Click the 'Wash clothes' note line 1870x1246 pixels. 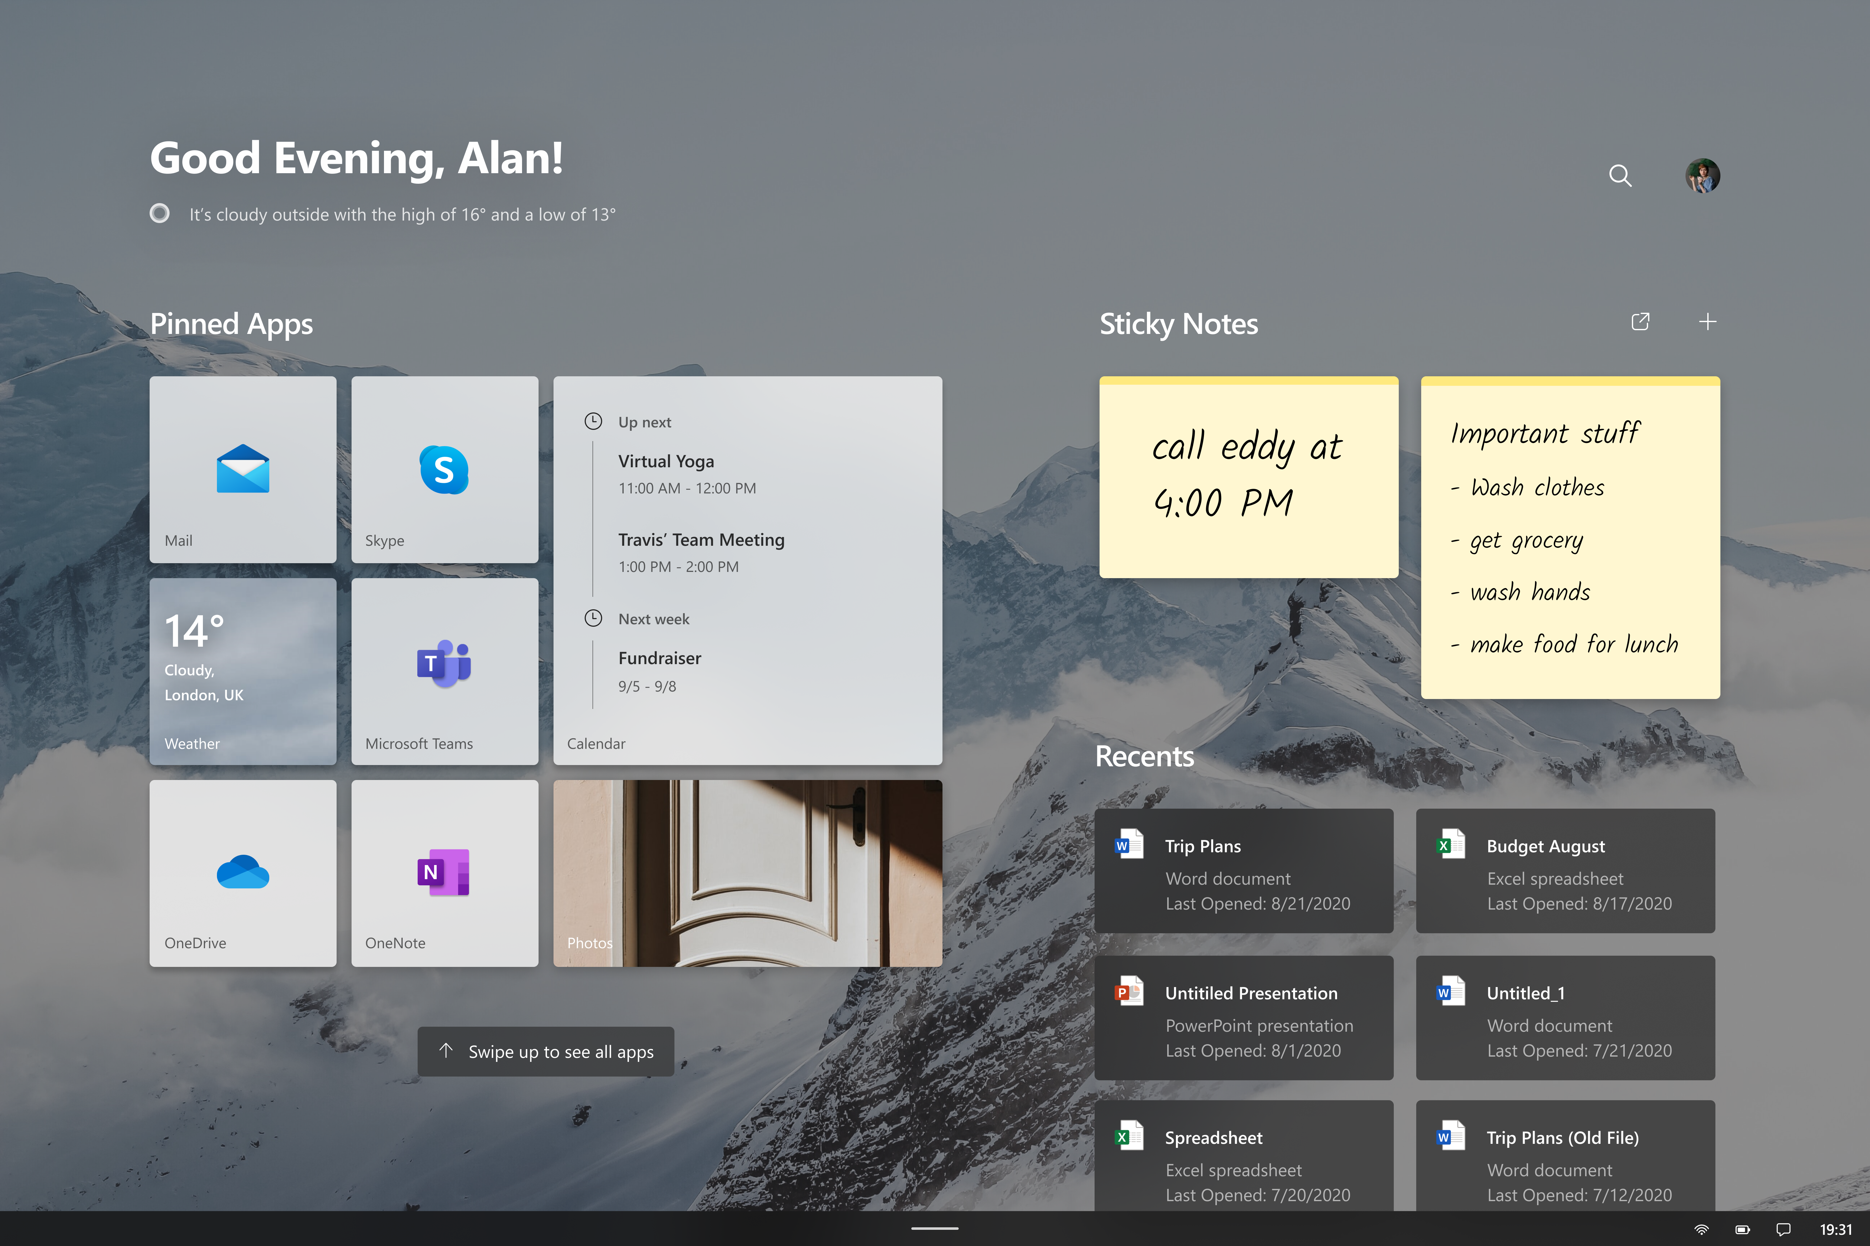[x=1527, y=487]
